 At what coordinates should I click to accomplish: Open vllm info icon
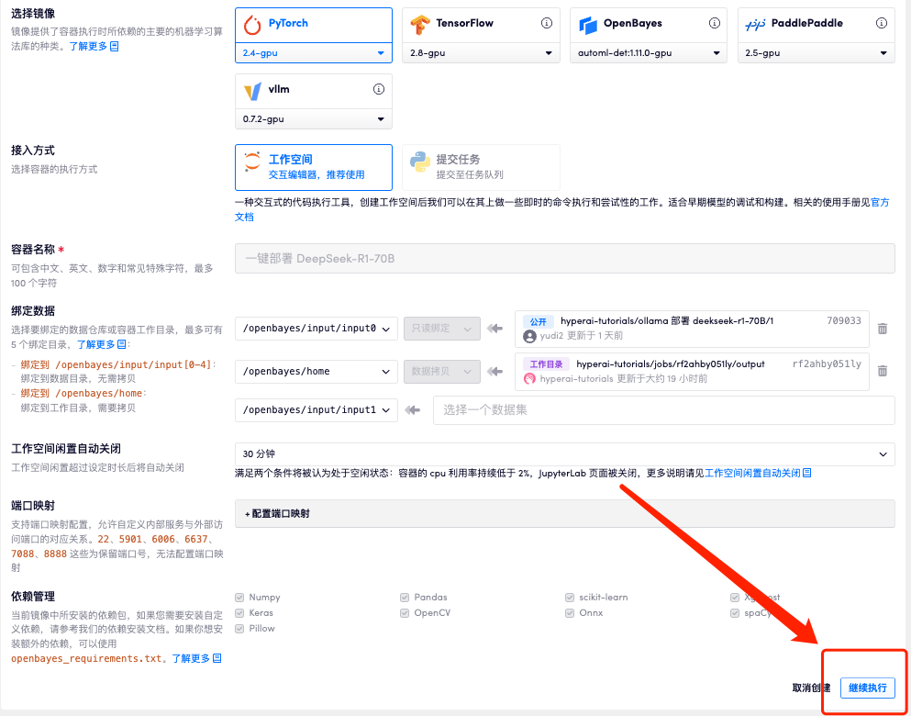pyautogui.click(x=379, y=90)
